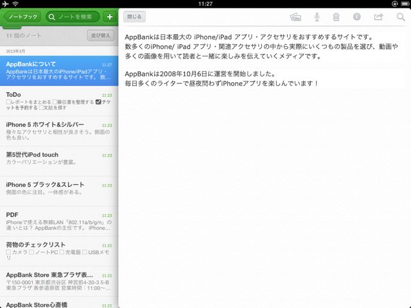The width and height of the screenshot is (411, 308).
Task: Open the 第5世代iPod touch note
Action: pyautogui.click(x=59, y=161)
